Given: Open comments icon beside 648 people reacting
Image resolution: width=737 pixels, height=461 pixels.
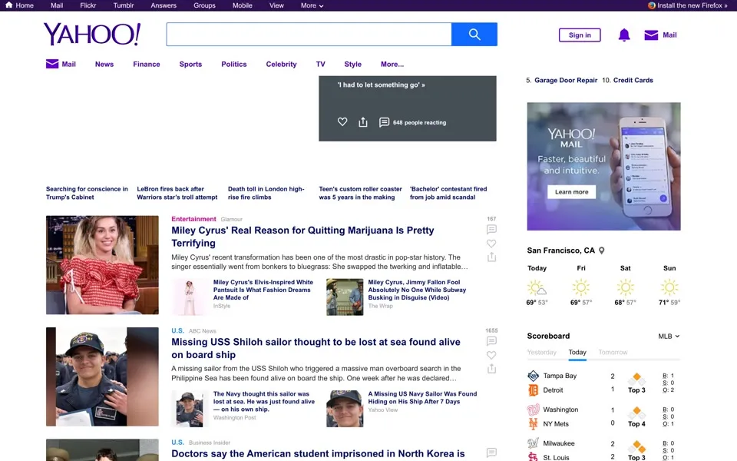Looking at the screenshot, I should (x=384, y=122).
